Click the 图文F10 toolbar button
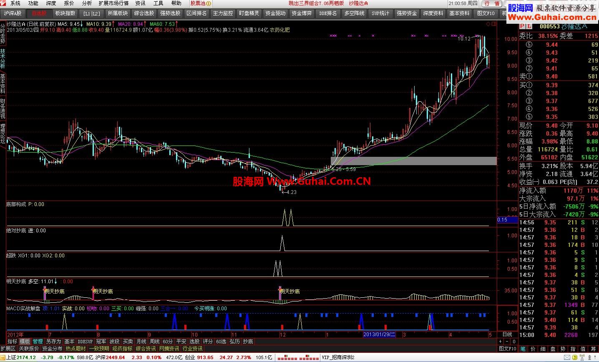The image size is (599, 362). (x=486, y=13)
